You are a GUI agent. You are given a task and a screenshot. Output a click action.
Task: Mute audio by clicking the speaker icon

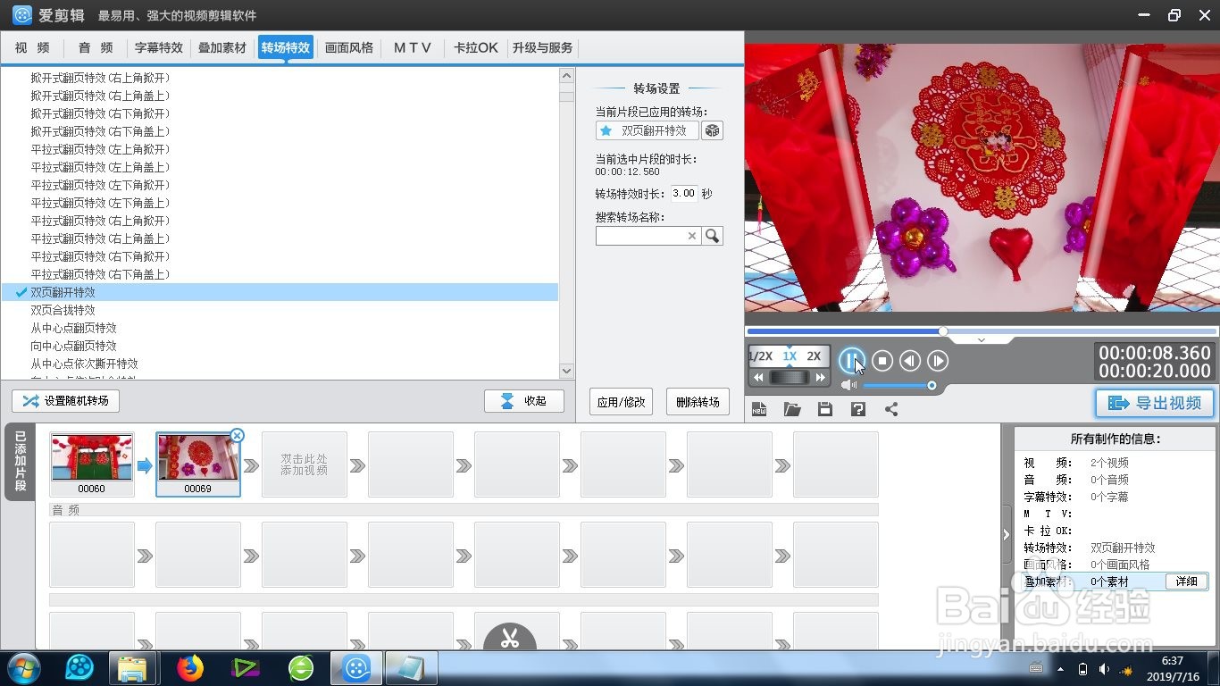[848, 385]
